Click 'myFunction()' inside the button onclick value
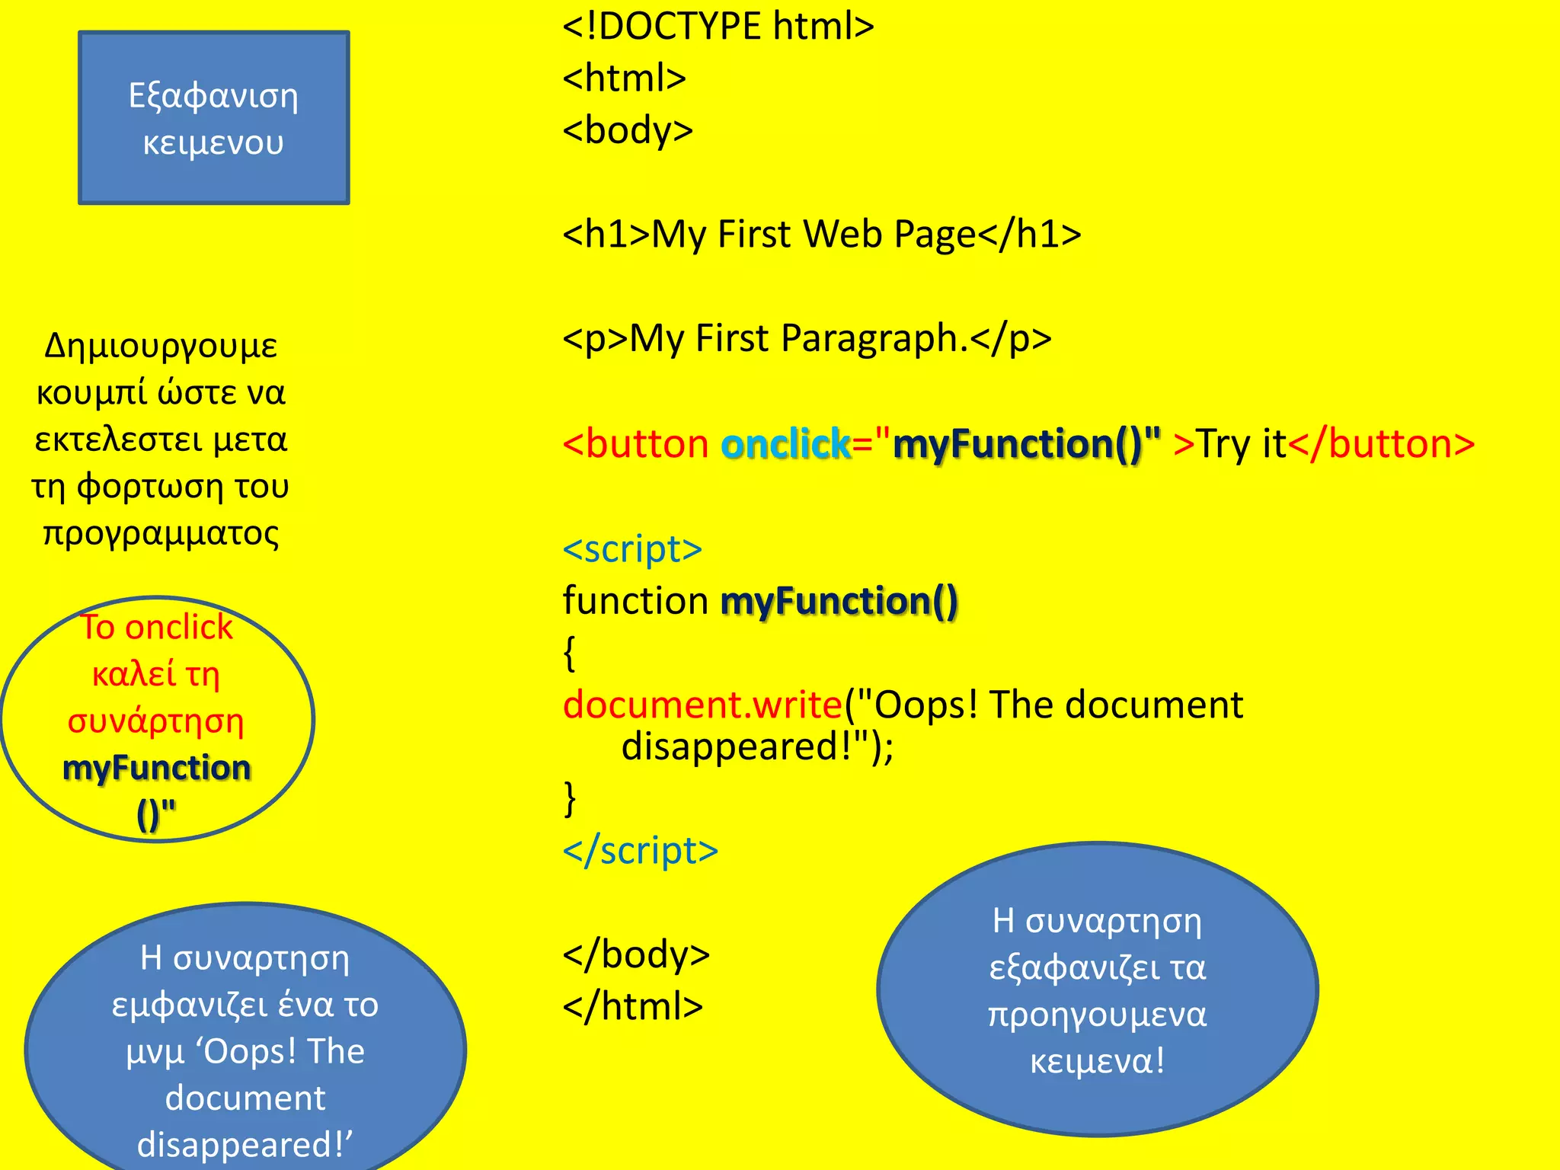This screenshot has width=1560, height=1170. click(x=1017, y=444)
